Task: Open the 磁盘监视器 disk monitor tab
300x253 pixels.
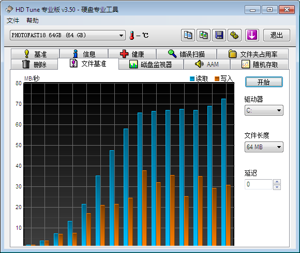Action: coord(151,65)
